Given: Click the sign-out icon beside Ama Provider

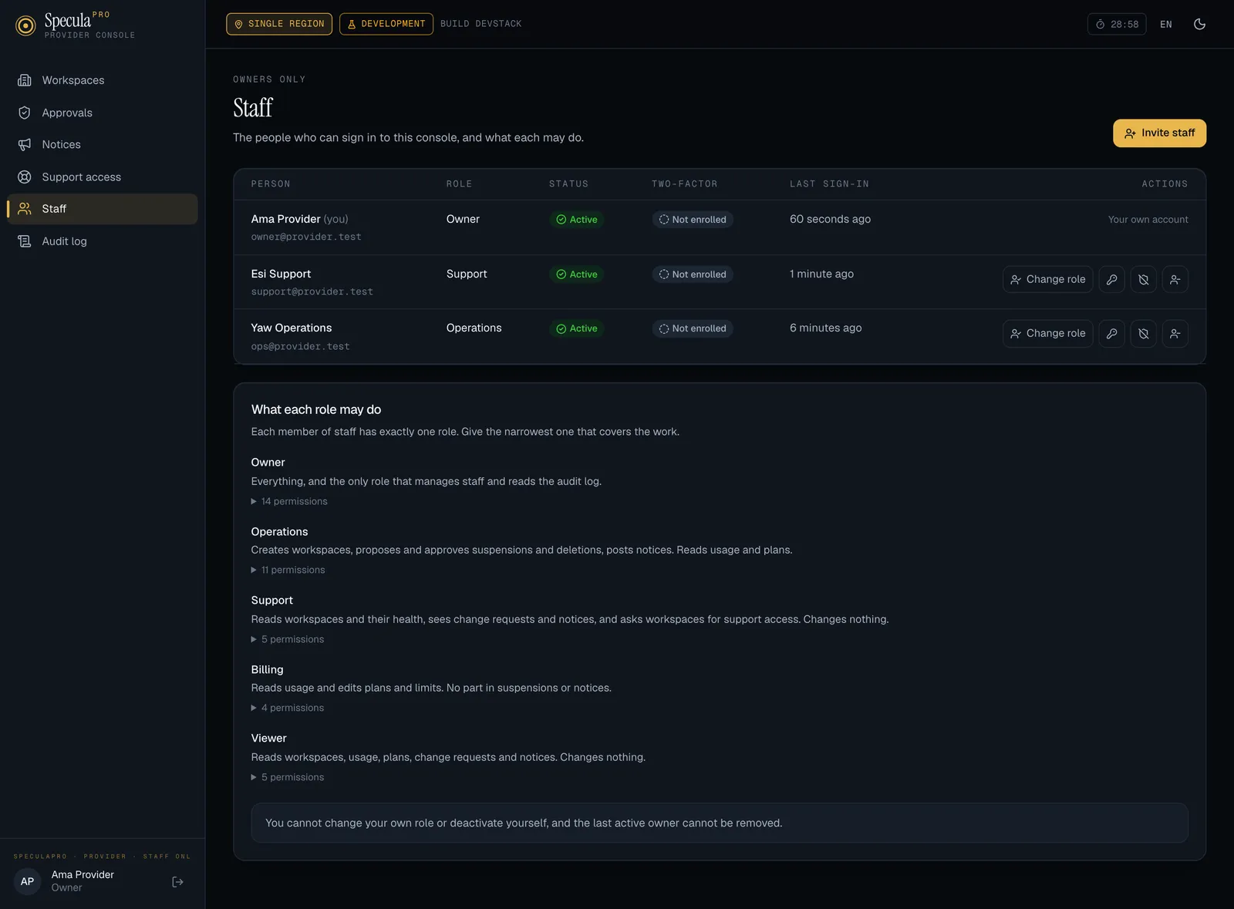Looking at the screenshot, I should click(x=177, y=882).
